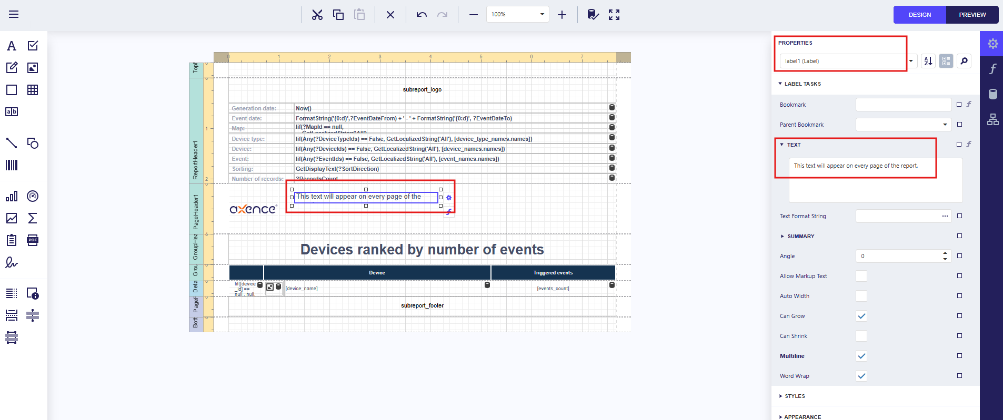Open the zoom level 100% dropdown
Image resolution: width=1003 pixels, height=420 pixels.
click(542, 15)
